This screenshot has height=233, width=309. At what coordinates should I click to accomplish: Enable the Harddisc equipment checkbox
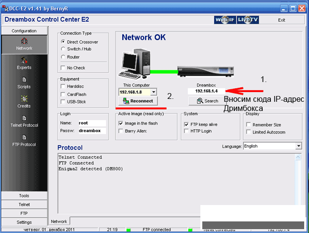(63, 86)
